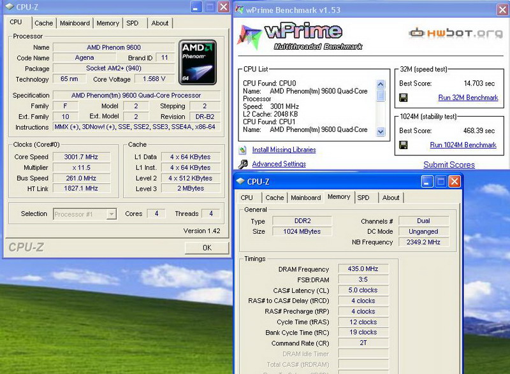Click the Level 2 cache value 4 x 512 KBytes
510x374 pixels.
[190, 178]
